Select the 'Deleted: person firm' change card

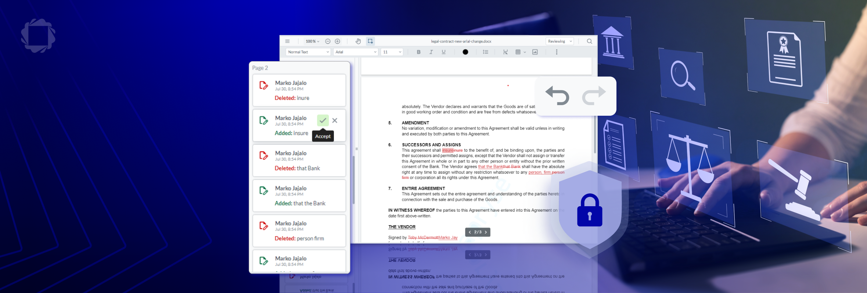coord(299,231)
